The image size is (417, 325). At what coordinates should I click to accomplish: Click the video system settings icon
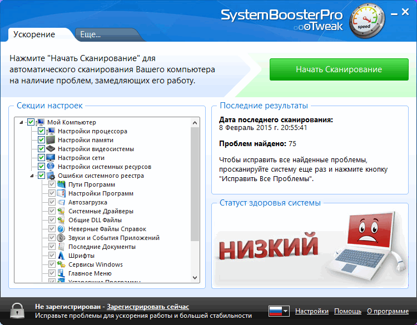tap(51, 149)
